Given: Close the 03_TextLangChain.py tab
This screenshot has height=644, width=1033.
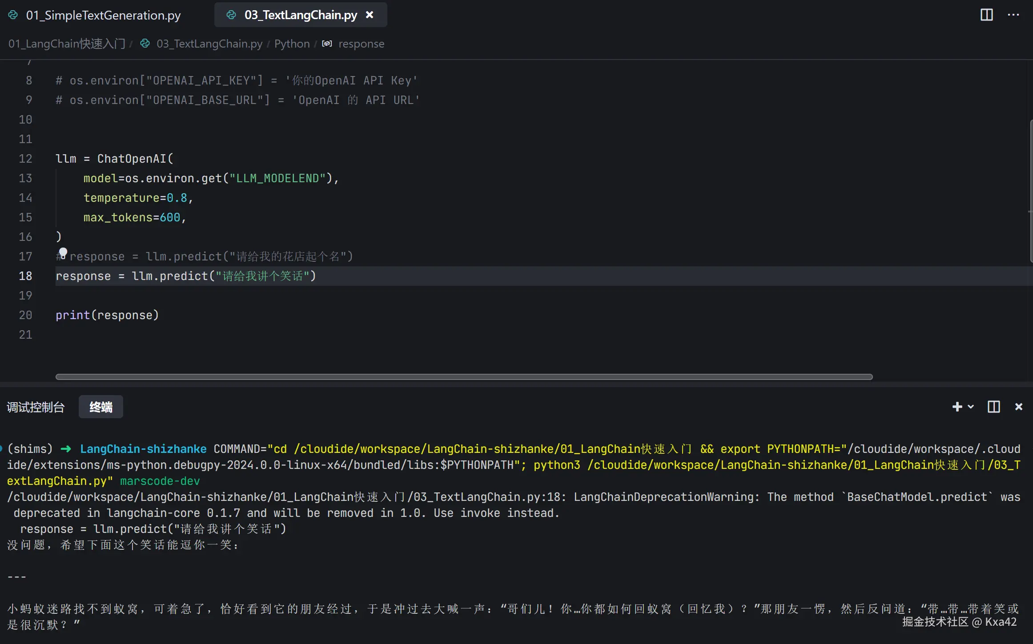Looking at the screenshot, I should pyautogui.click(x=369, y=15).
